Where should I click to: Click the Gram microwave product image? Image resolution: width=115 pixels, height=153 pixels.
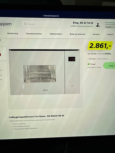45,72
